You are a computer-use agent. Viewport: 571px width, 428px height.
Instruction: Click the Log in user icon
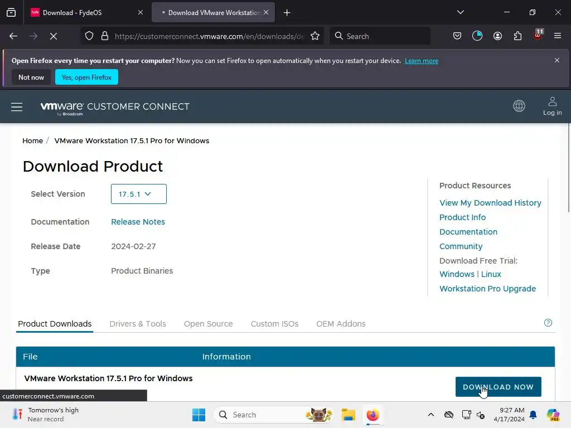tap(553, 106)
